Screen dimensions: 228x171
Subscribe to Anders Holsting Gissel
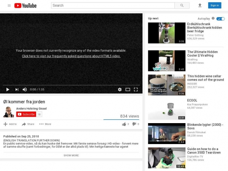click(26, 114)
